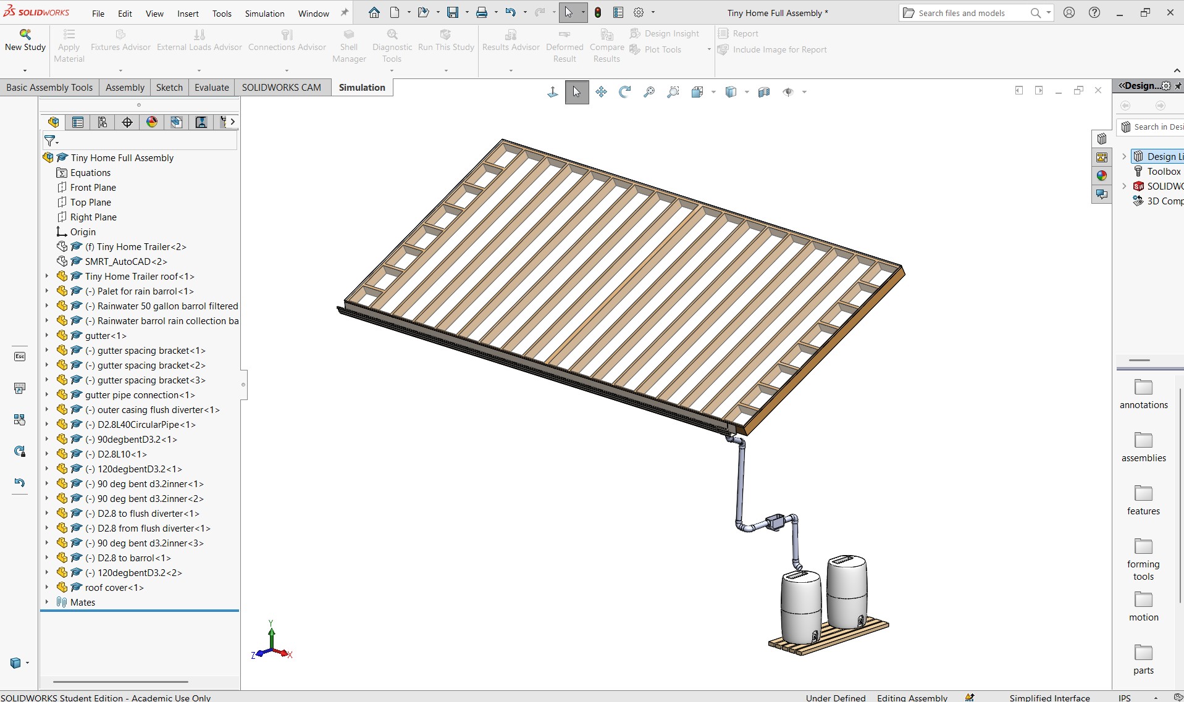This screenshot has width=1184, height=702.
Task: Click the Section View icon
Action: click(x=764, y=92)
